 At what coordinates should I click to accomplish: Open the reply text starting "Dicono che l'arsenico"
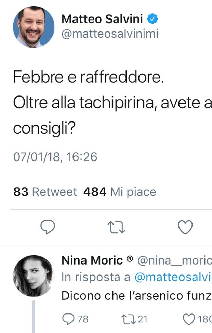point(136,295)
